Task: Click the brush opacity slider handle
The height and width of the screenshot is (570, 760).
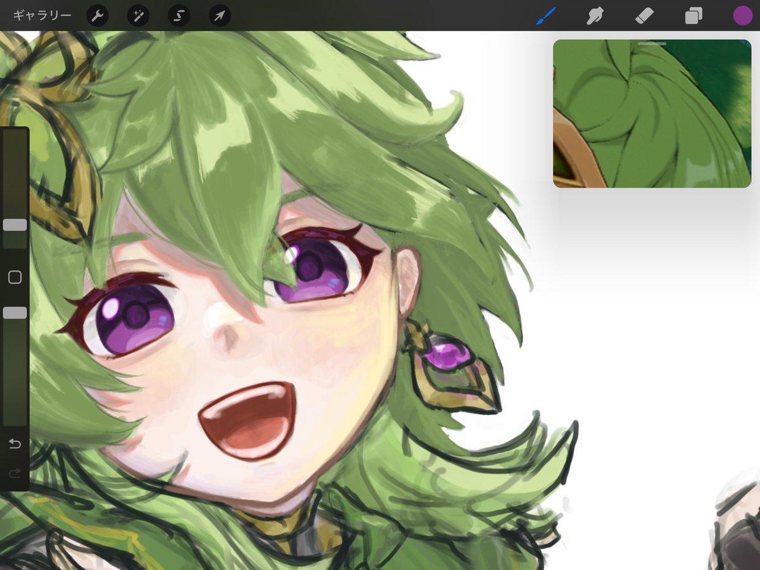Action: [15, 313]
